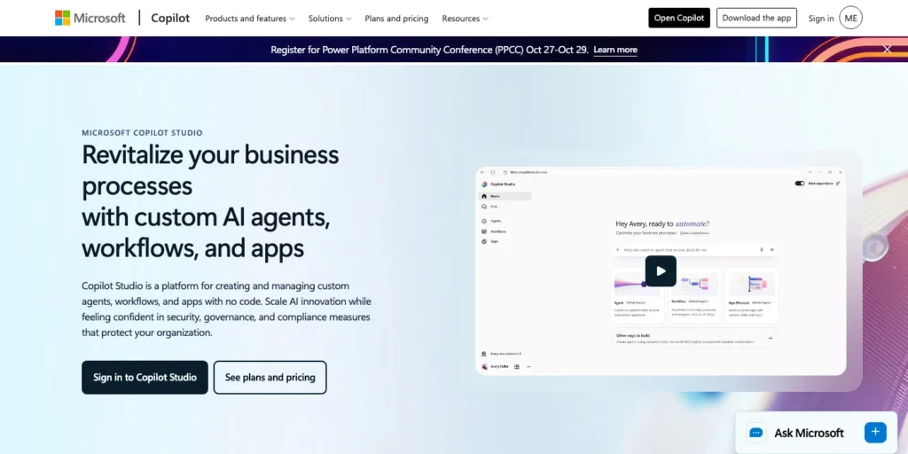
Task: Click the Agent card thumbnail in preview
Action: pyautogui.click(x=636, y=285)
